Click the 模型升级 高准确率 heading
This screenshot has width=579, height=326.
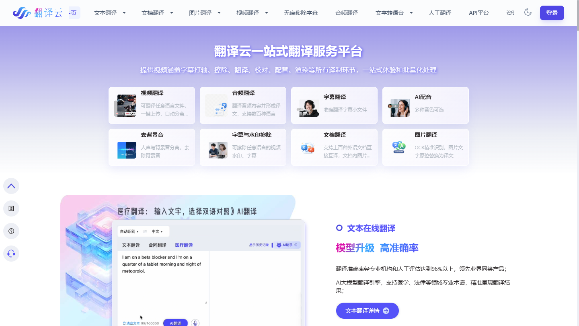click(x=377, y=248)
